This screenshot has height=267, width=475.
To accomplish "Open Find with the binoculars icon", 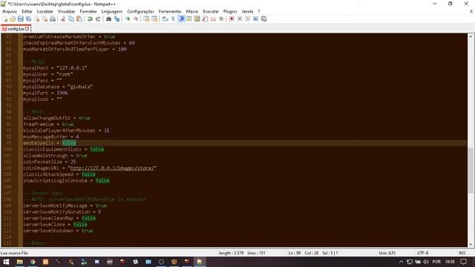I will (x=108, y=19).
